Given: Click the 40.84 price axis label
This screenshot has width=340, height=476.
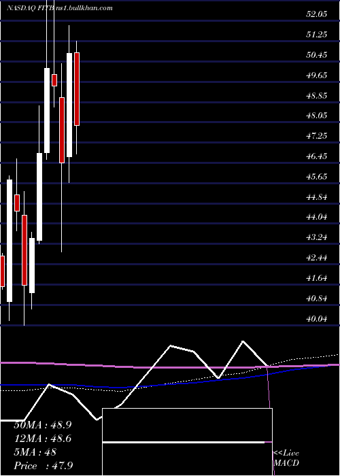Looking at the screenshot, I should 317,298.
